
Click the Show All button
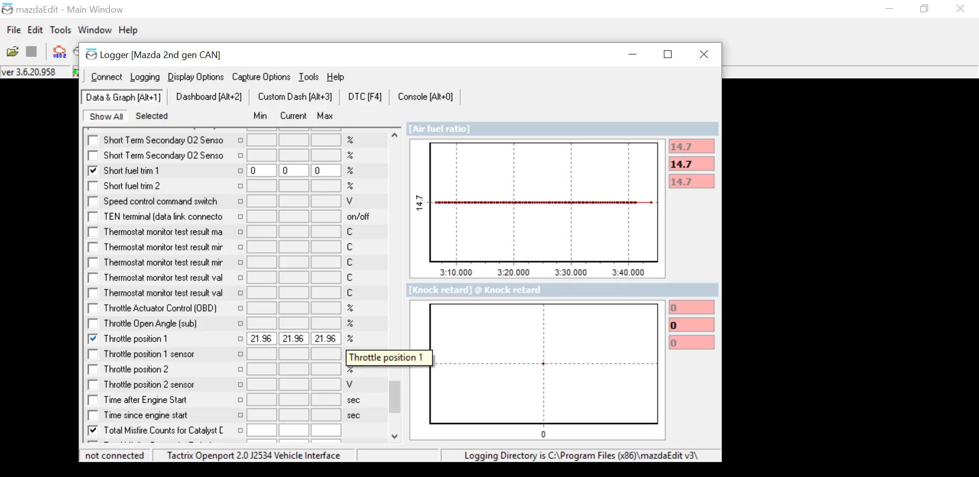click(x=106, y=117)
